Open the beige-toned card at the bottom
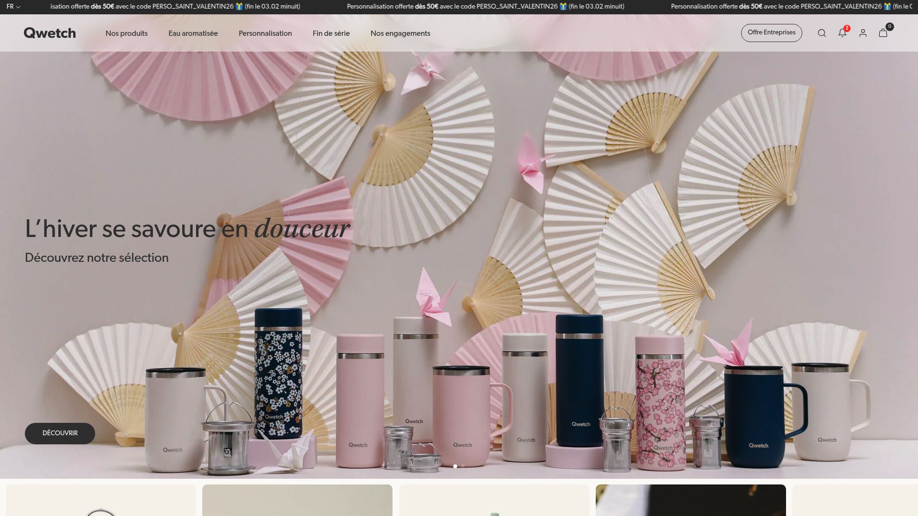Viewport: 918px width, 516px height. [297, 500]
